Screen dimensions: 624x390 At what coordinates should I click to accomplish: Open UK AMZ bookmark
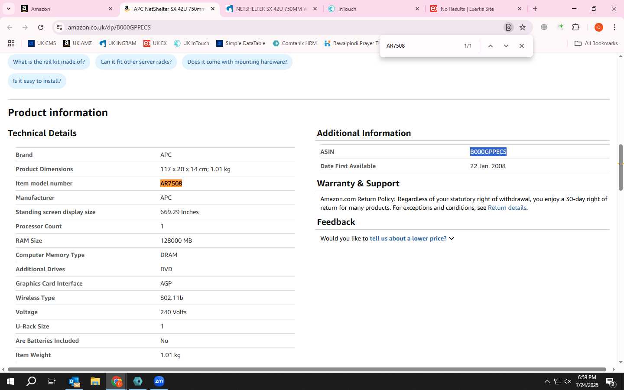point(78,43)
